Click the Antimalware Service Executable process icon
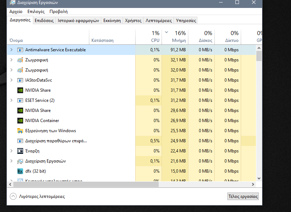This screenshot has height=212, width=291. click(x=20, y=50)
